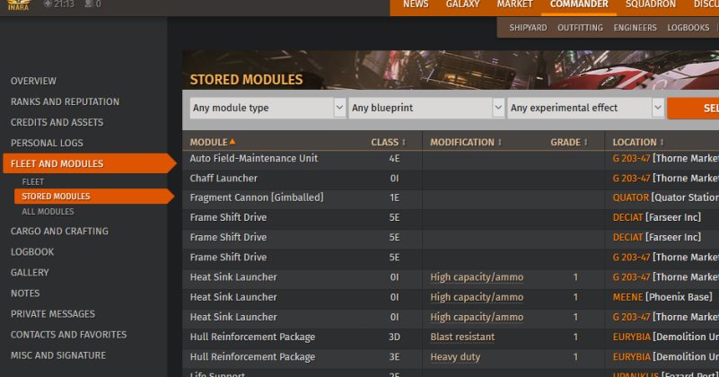Click 'Chaff Launcher' module name

(x=224, y=179)
